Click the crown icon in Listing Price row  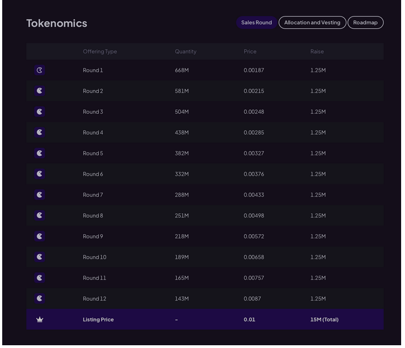click(39, 319)
